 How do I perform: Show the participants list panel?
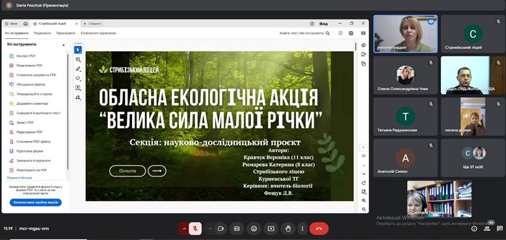pos(487,228)
